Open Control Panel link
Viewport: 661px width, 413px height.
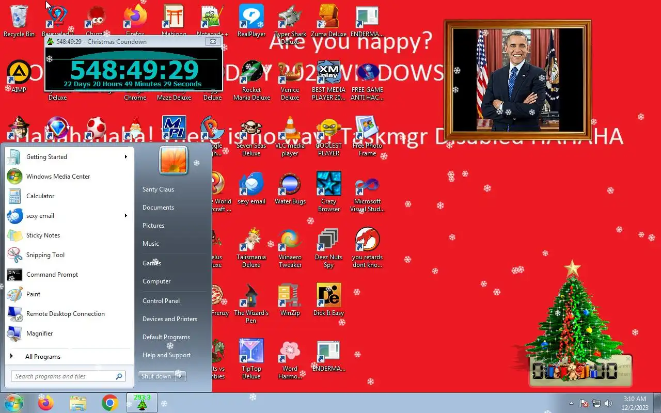[x=161, y=301]
